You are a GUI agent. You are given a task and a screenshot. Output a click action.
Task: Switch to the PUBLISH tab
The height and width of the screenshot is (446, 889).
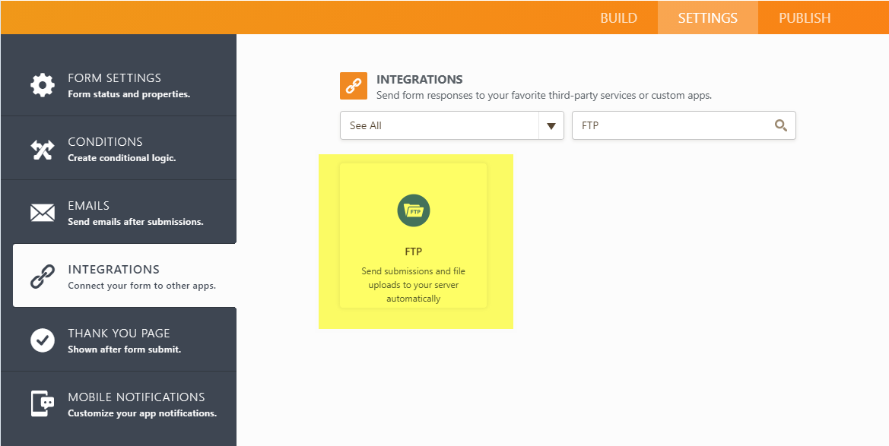point(805,17)
